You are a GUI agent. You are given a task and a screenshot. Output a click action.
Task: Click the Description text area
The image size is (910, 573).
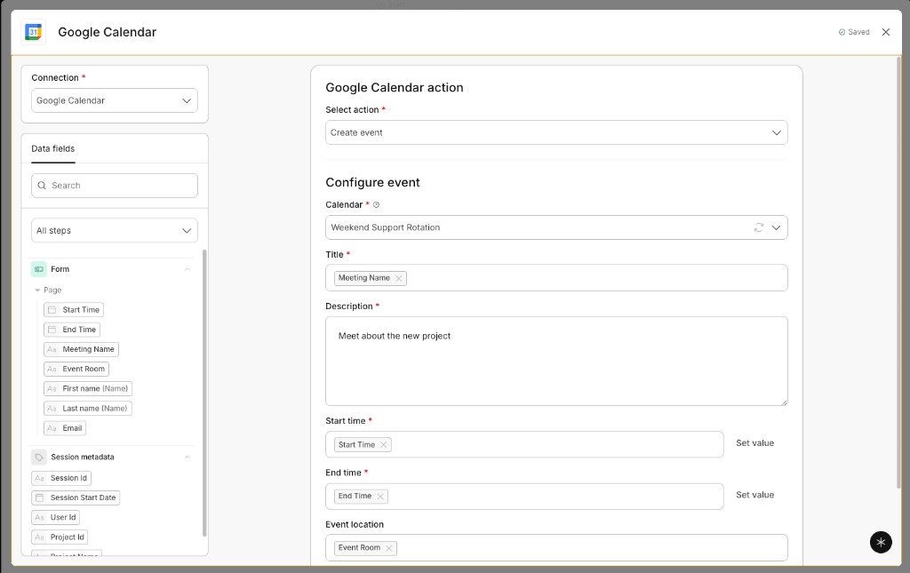[x=556, y=361]
